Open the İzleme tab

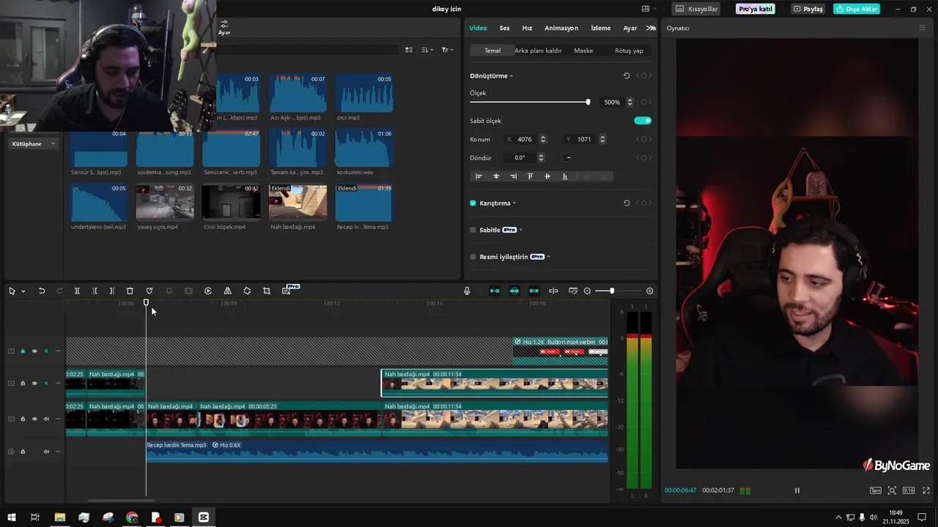(601, 28)
